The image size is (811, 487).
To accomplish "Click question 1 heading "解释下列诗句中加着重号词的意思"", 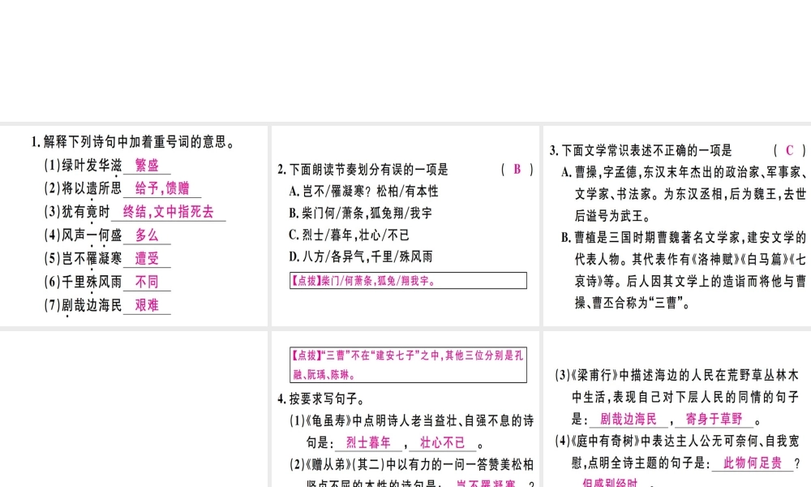I will click(134, 141).
